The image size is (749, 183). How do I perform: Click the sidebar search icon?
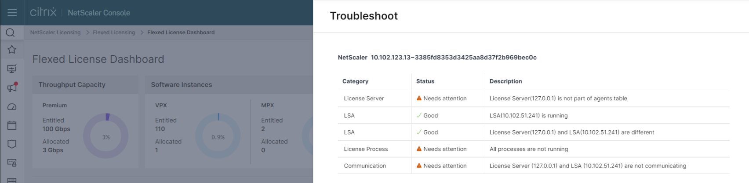coord(11,33)
